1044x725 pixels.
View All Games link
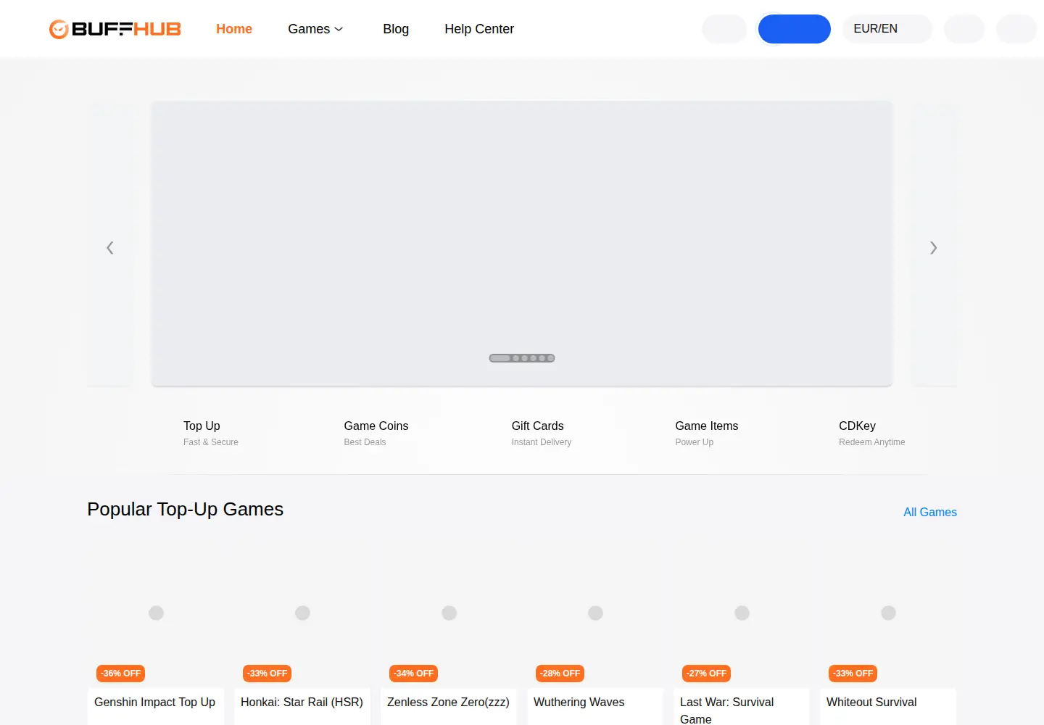click(x=930, y=512)
